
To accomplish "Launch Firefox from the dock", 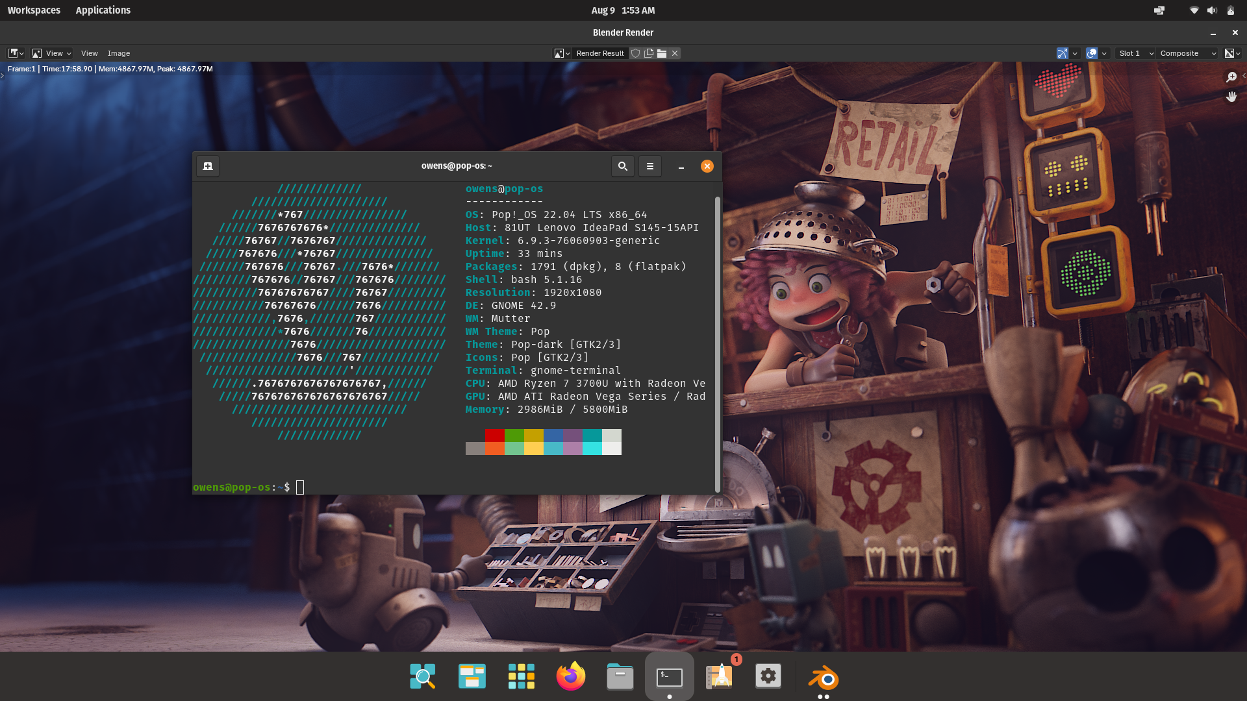I will click(570, 676).
